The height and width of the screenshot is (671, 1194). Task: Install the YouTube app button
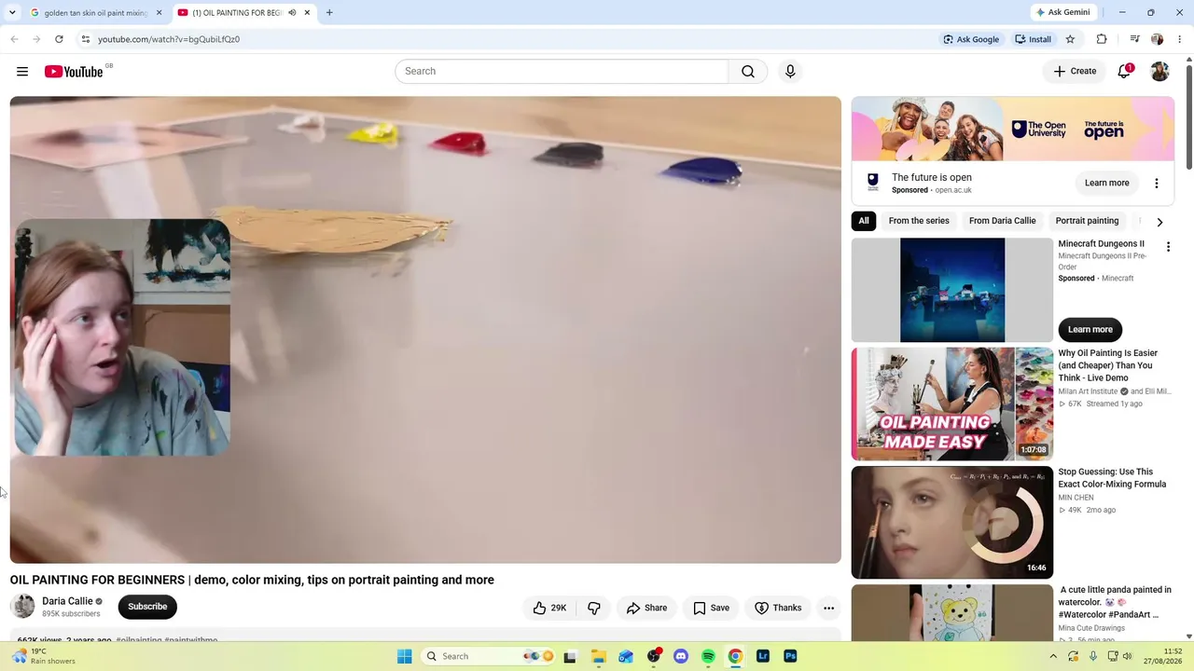pos(1033,39)
